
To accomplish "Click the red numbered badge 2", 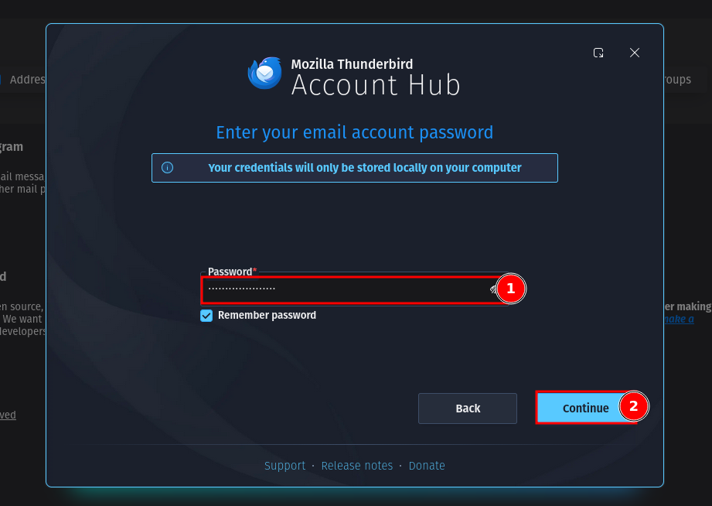I will point(633,406).
